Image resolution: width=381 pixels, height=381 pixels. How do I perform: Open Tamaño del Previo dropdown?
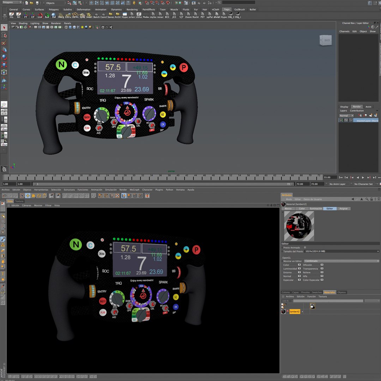click(341, 251)
